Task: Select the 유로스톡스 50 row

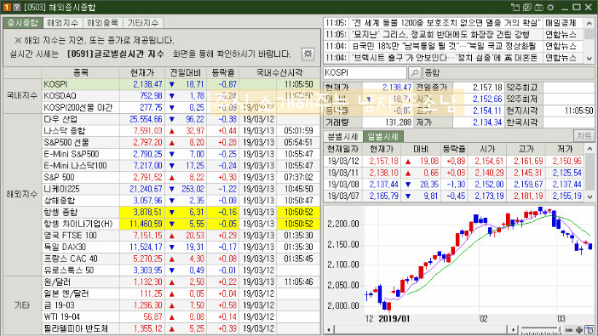Action: pos(181,271)
